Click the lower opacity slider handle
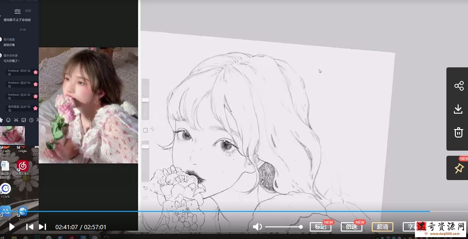This screenshot has width=468, height=239. pos(146,146)
